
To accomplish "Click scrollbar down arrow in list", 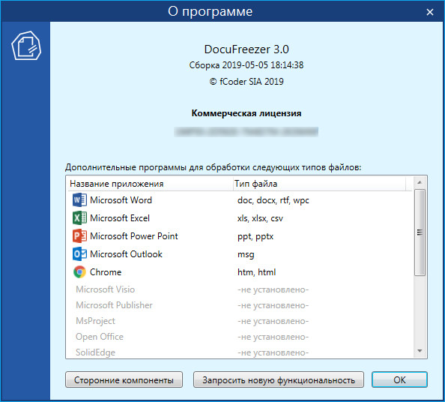I will pos(420,351).
